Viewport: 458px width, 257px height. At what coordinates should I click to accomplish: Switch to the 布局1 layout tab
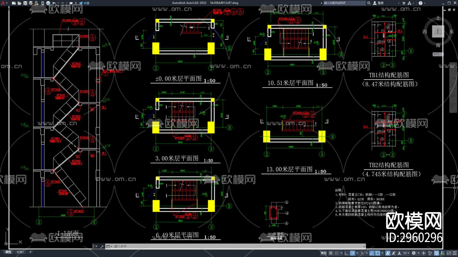[x=20, y=253]
